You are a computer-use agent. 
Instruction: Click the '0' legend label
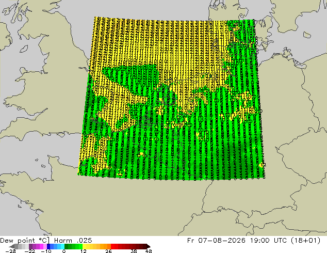64,251
